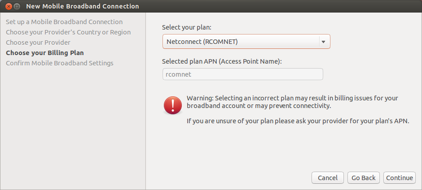Select the Netconnect (RCOMNET) plan combo box

[246, 42]
